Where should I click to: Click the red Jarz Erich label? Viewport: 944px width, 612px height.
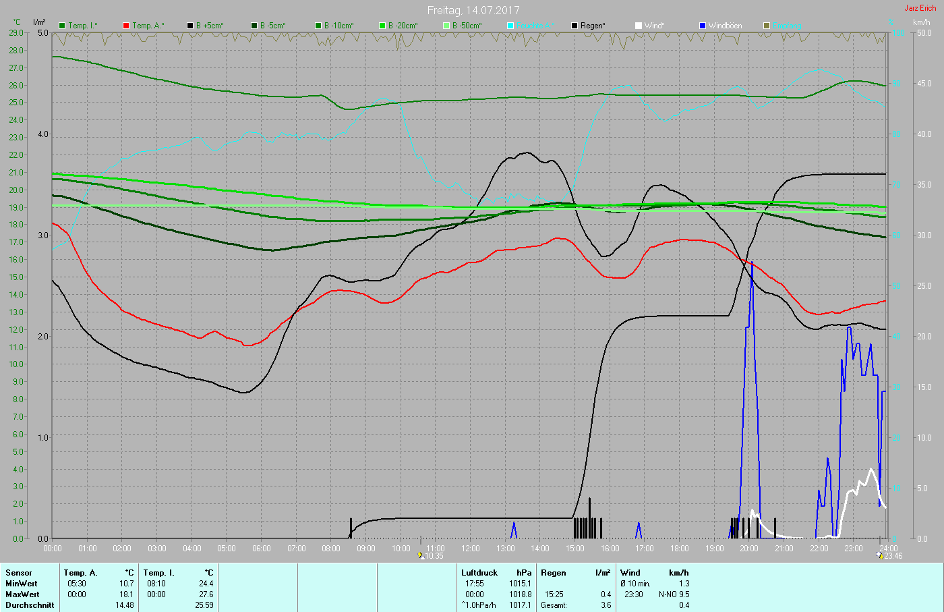tap(920, 8)
